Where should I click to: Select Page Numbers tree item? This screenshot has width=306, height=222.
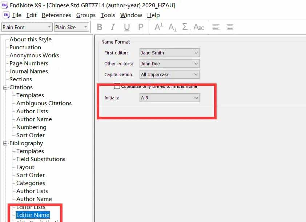(x=29, y=63)
